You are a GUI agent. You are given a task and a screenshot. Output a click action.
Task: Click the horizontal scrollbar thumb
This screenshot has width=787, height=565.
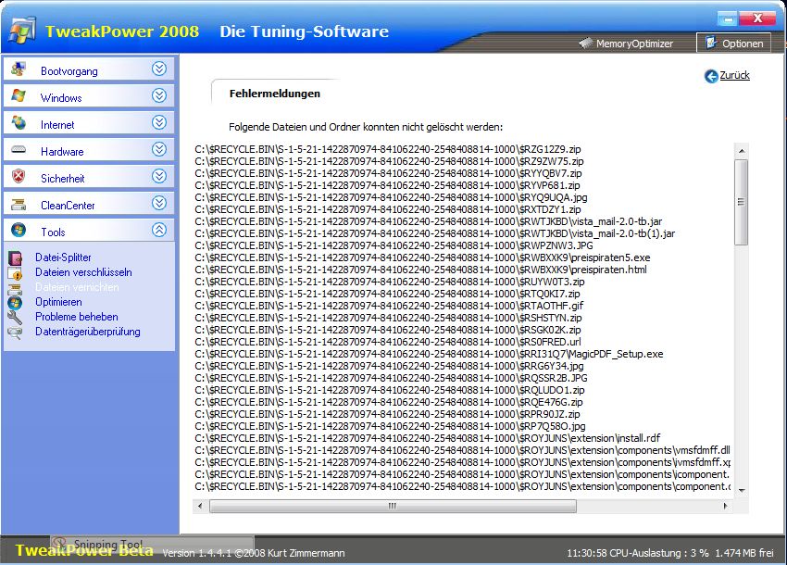(x=393, y=507)
